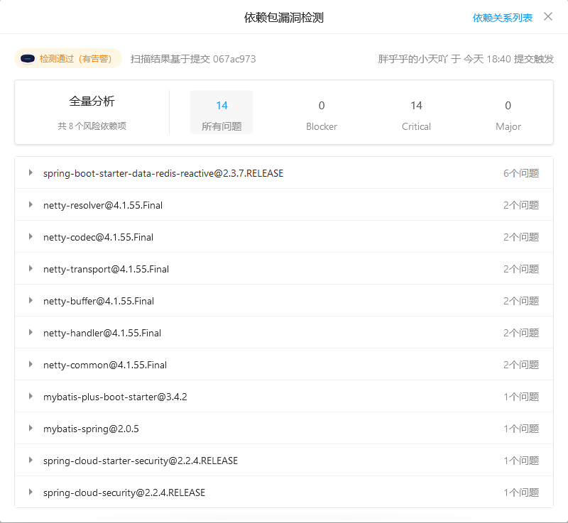Expand spring-boot-starter-data-redis-reactive row arrow
568x523 pixels.
[31, 172]
